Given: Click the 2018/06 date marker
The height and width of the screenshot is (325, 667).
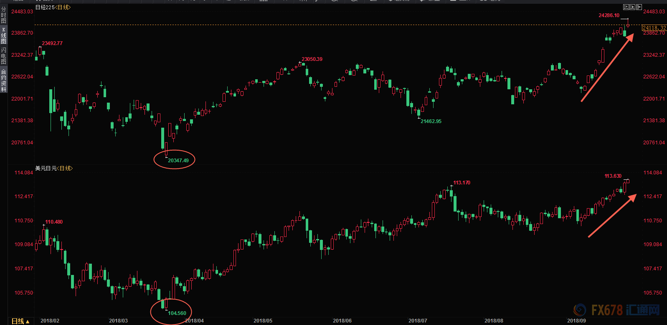Looking at the screenshot, I should (342, 321).
